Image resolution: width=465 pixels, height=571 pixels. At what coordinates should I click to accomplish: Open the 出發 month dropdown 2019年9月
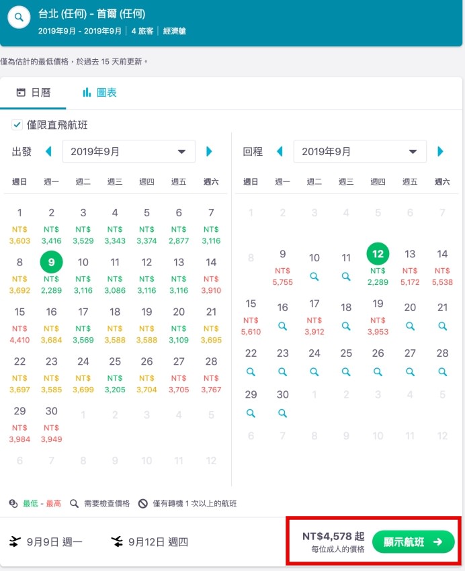tap(128, 151)
